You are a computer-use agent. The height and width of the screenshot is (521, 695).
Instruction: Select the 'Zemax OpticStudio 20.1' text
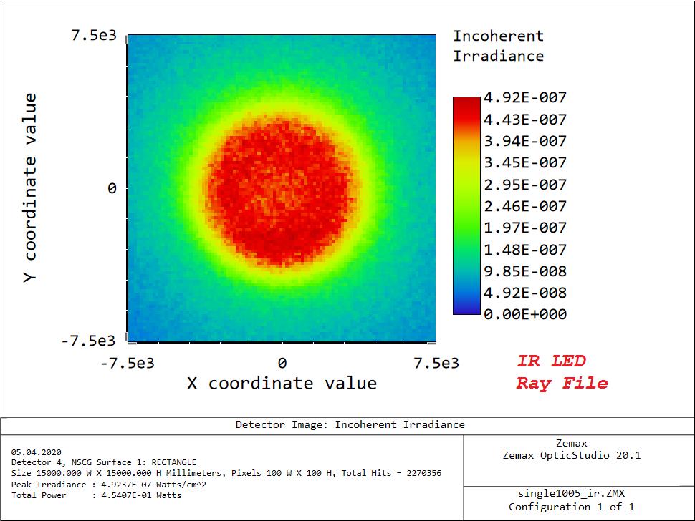571,455
